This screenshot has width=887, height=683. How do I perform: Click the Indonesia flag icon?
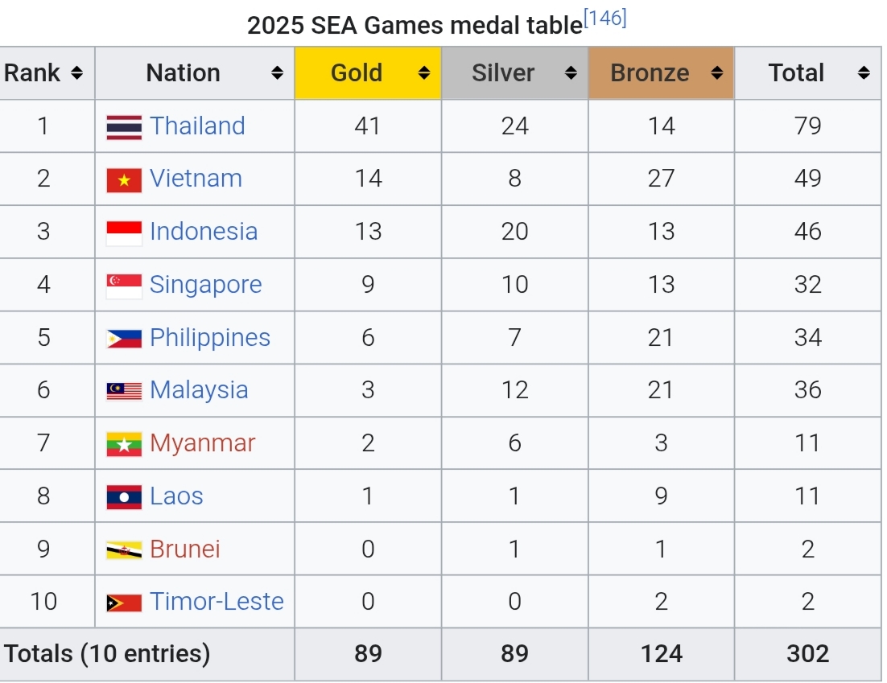coord(124,232)
